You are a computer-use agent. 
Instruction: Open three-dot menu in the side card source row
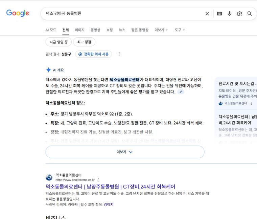(x=251, y=103)
